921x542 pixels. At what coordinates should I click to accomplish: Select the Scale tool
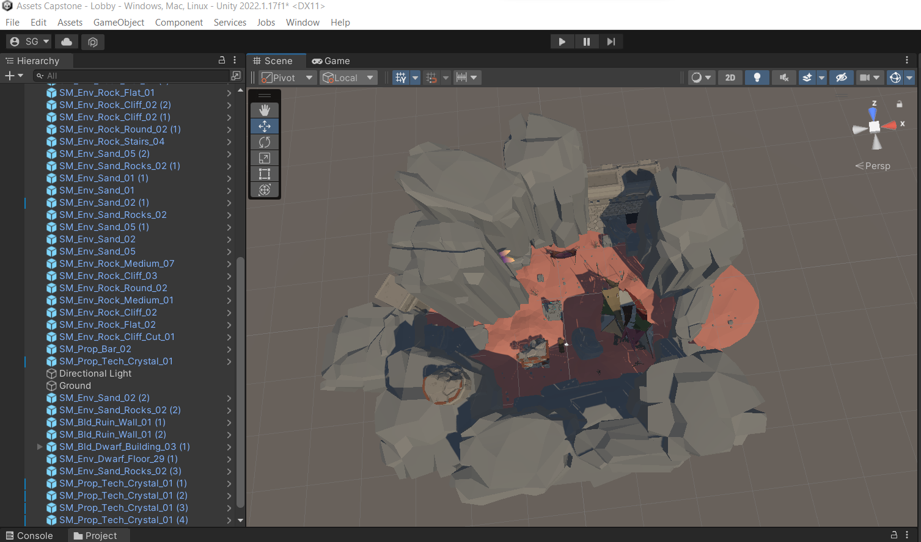coord(264,157)
